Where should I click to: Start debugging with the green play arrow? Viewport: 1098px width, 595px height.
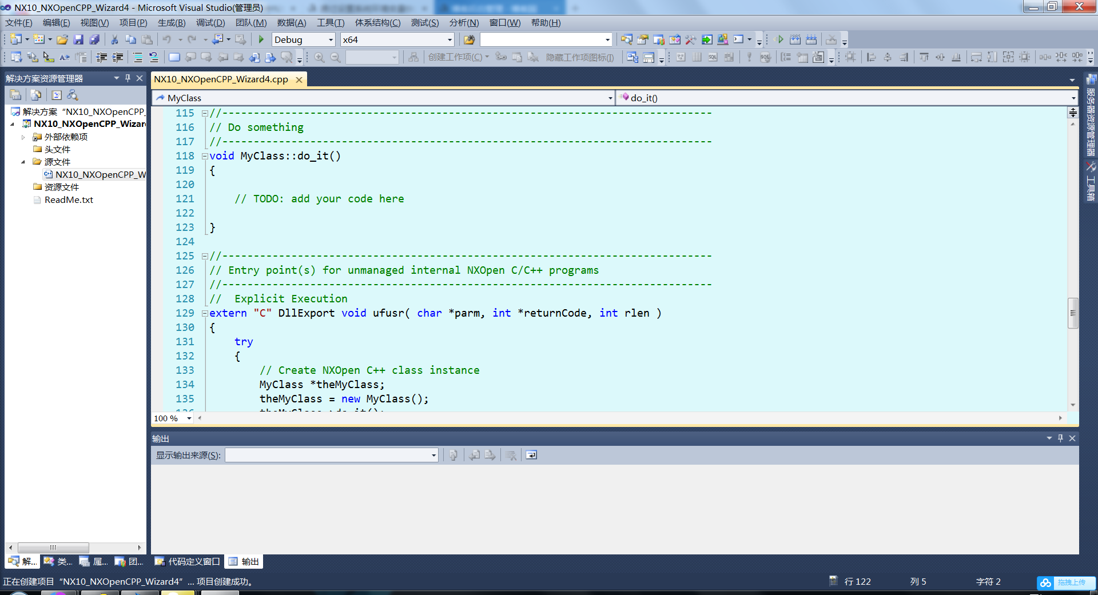coord(261,39)
